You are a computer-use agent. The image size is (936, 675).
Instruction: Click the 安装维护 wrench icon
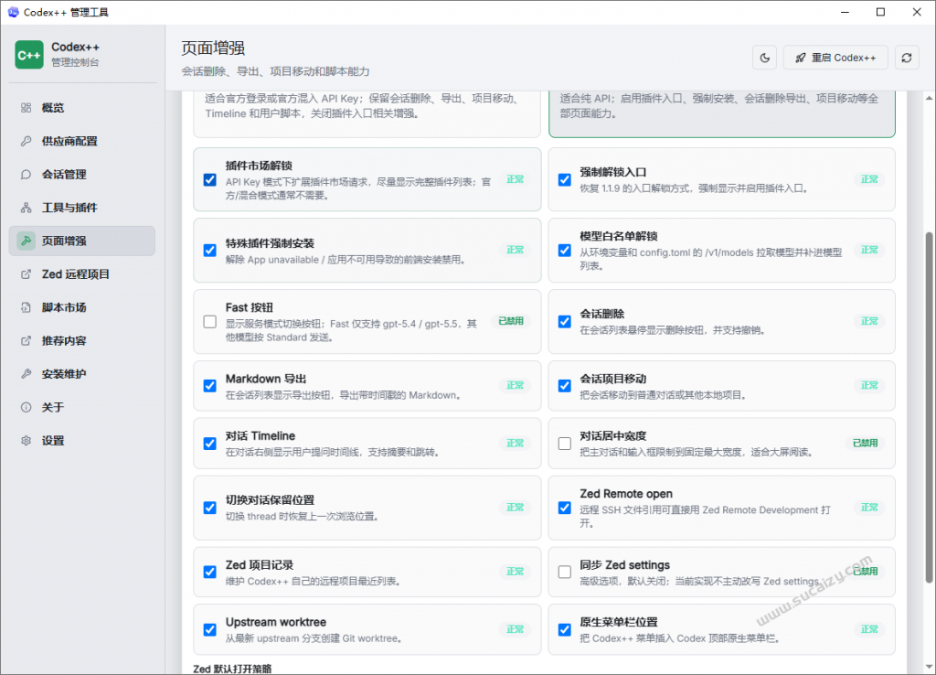pyautogui.click(x=26, y=374)
